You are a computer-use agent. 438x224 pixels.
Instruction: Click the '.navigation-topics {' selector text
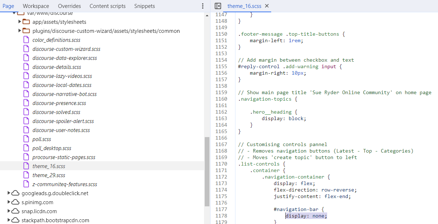click(268, 99)
